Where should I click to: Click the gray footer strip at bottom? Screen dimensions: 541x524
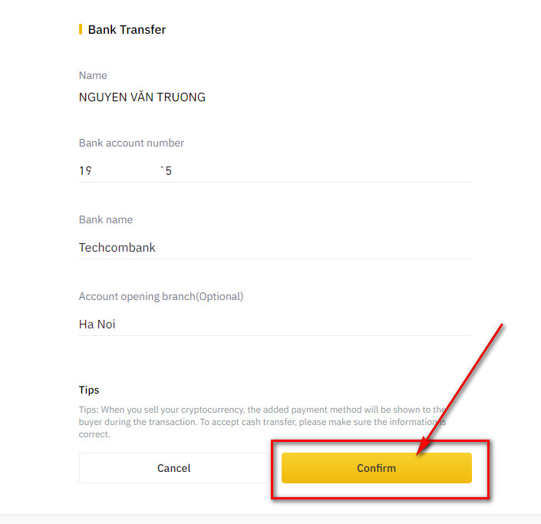270,519
